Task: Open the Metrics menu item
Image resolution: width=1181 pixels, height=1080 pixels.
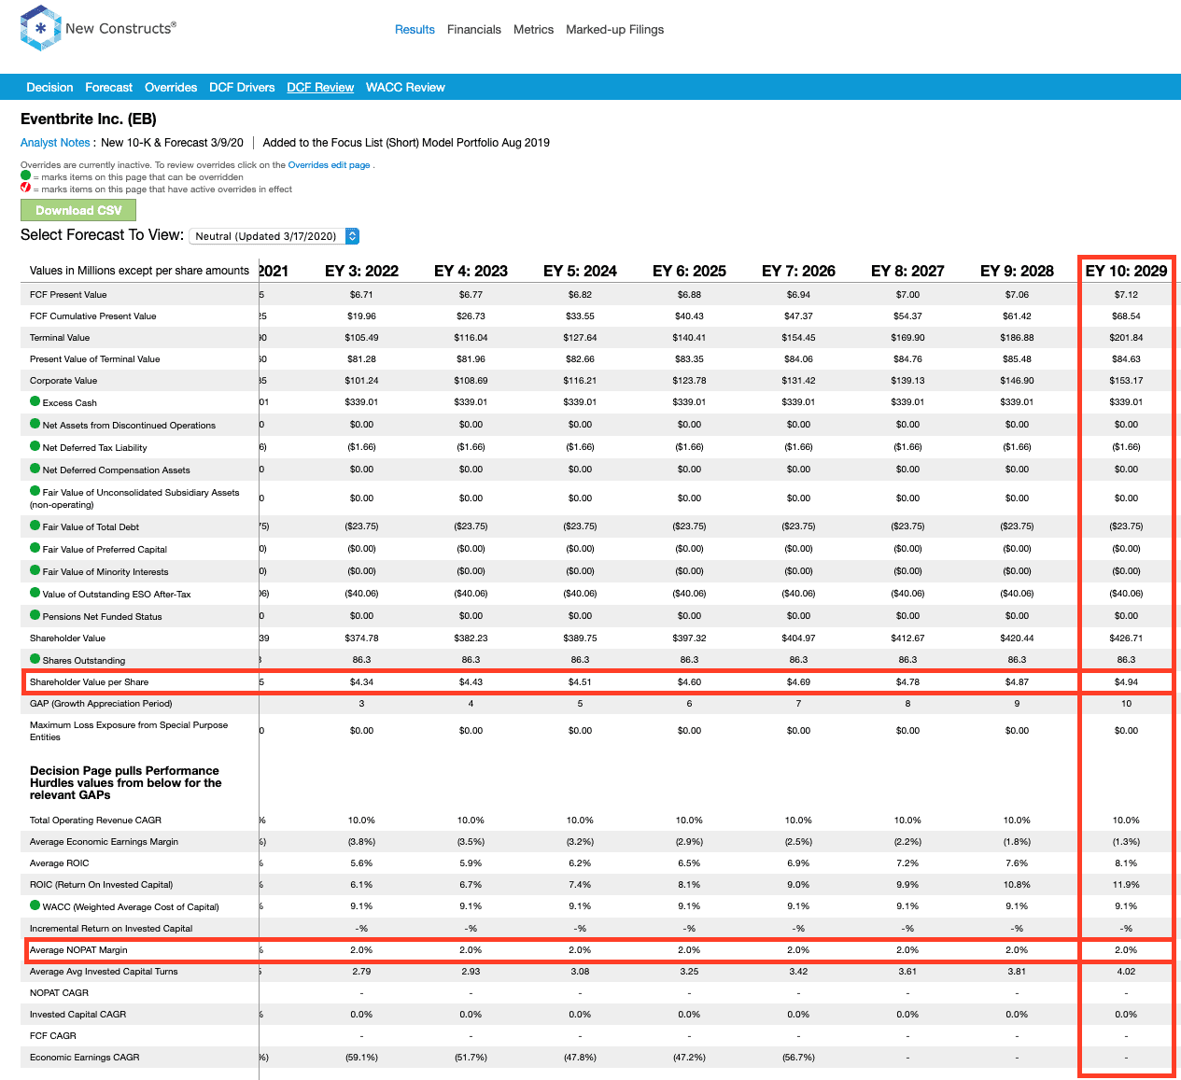Action: click(x=533, y=30)
